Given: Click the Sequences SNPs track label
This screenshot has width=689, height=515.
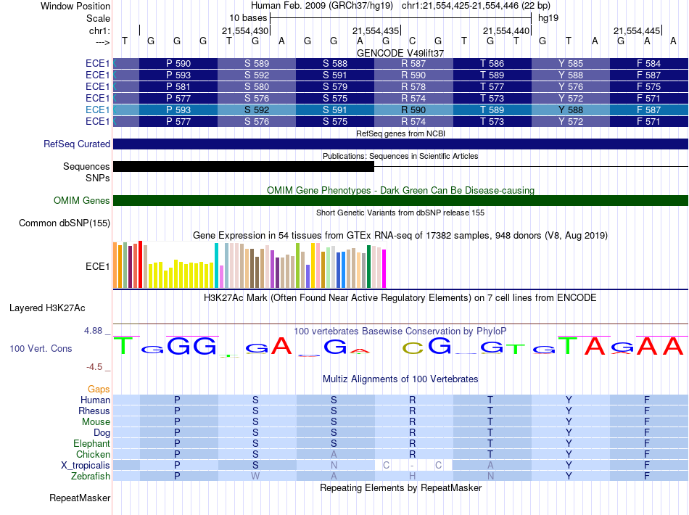Looking at the screenshot, I should point(86,172).
